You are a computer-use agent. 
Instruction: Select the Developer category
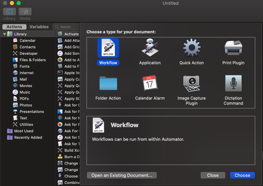(x=28, y=53)
